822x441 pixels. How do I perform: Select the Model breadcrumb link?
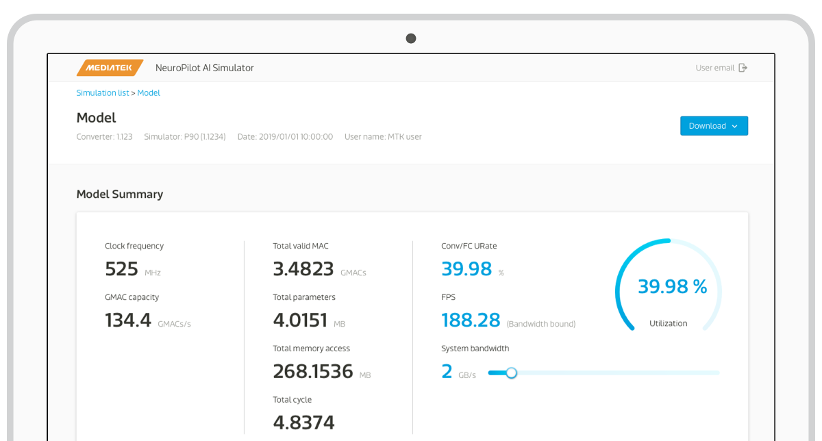tap(149, 93)
